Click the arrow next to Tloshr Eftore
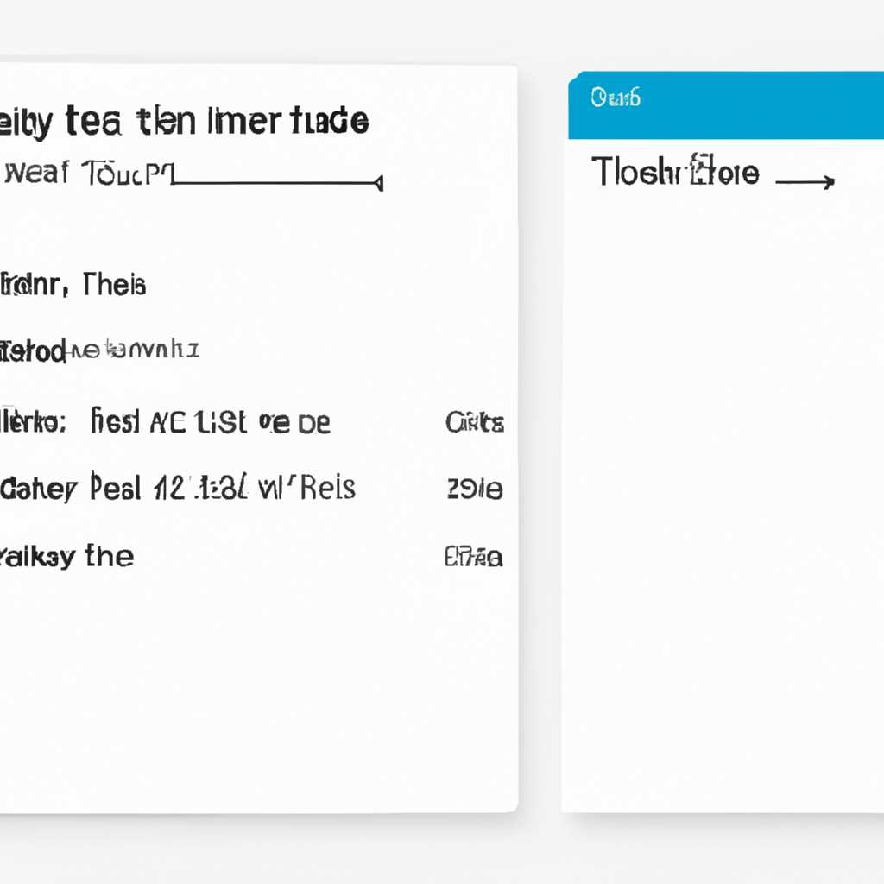The height and width of the screenshot is (884, 884). point(805,181)
